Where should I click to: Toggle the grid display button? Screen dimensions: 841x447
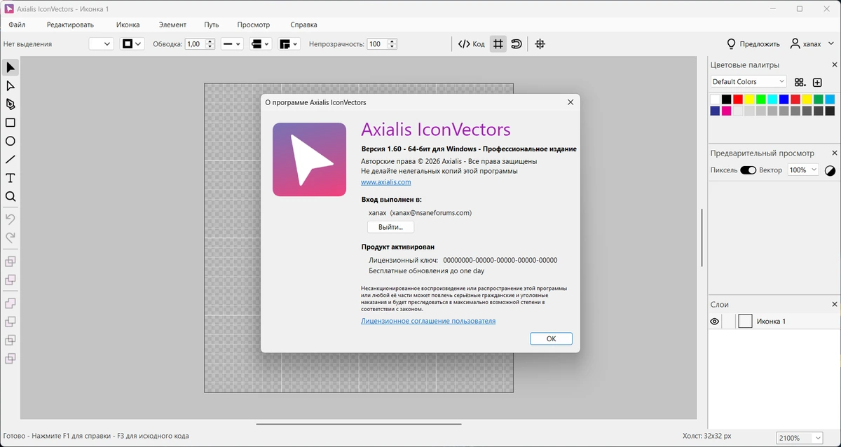click(x=498, y=43)
